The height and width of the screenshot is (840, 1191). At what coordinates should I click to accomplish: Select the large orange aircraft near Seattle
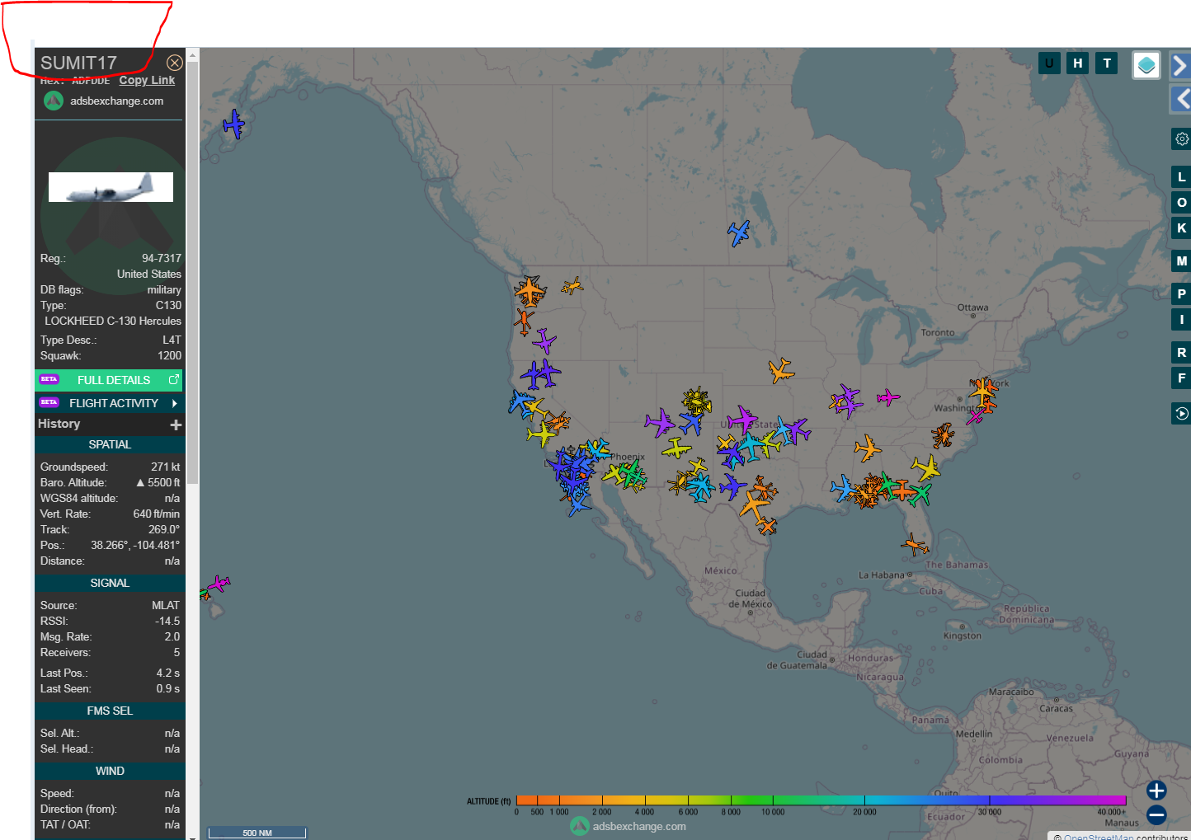coord(530,291)
